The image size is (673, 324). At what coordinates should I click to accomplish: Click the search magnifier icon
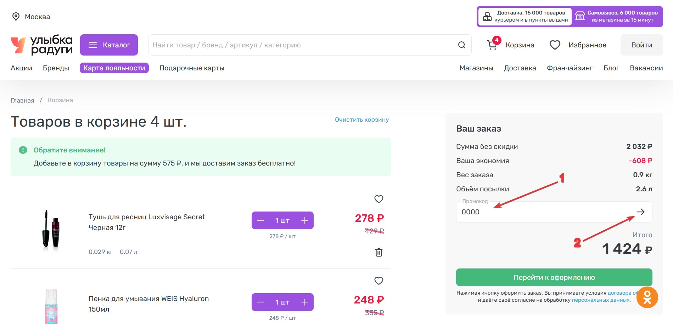[461, 45]
